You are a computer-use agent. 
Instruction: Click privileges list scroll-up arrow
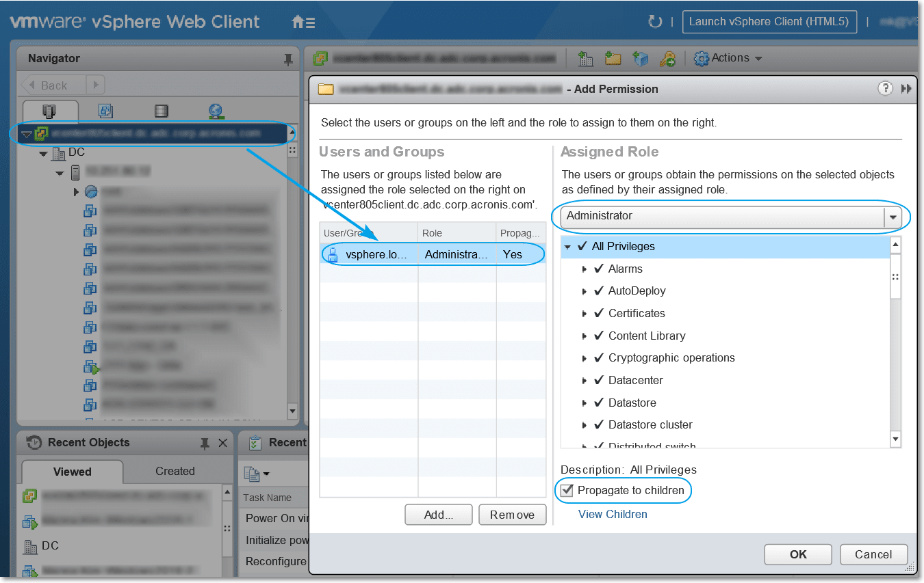point(895,245)
